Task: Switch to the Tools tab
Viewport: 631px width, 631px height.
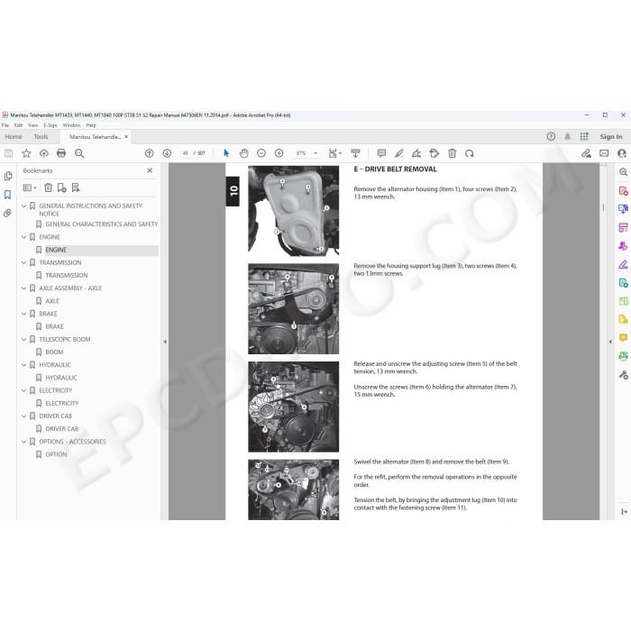Action: pos(41,137)
